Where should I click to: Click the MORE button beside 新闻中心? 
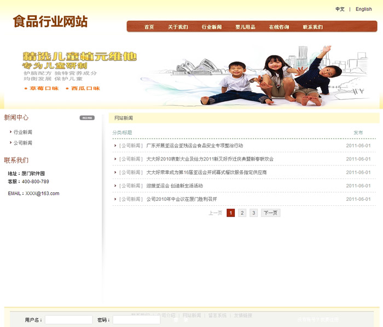coord(87,118)
